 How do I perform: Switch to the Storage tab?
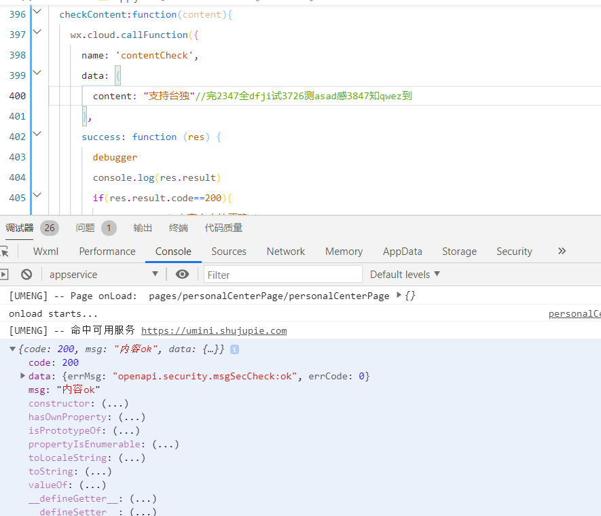(x=459, y=252)
